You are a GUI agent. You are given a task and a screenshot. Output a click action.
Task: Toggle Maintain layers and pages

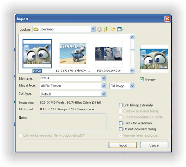120,135
